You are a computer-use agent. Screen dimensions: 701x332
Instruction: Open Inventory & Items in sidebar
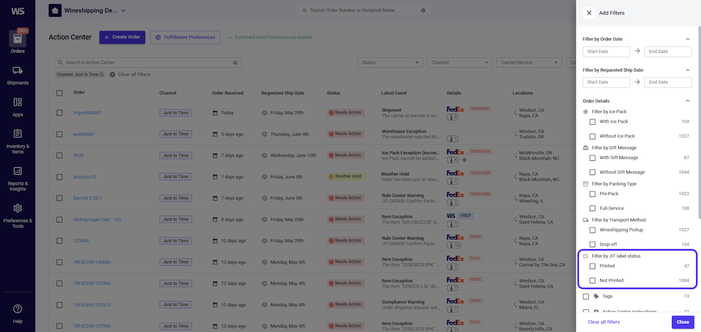click(x=18, y=141)
